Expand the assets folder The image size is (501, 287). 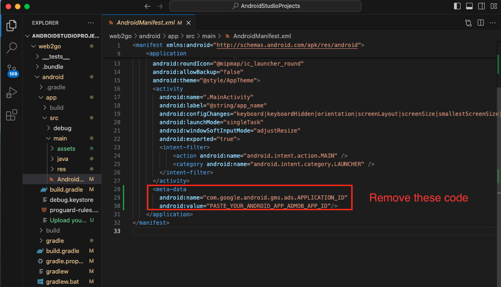point(66,149)
